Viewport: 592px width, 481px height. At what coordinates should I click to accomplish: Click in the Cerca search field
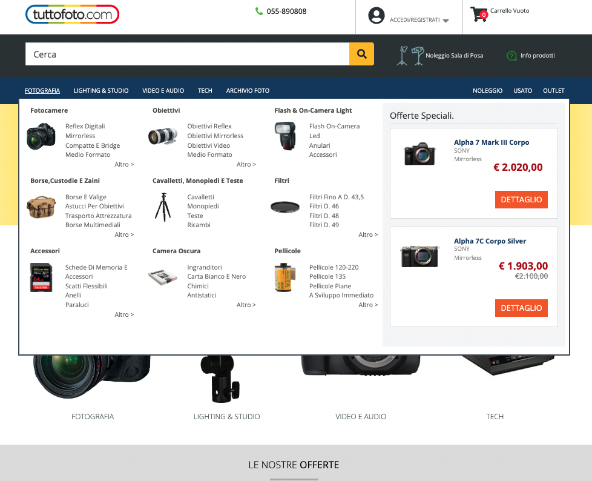pyautogui.click(x=187, y=54)
